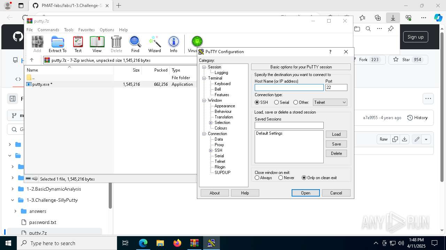The width and height of the screenshot is (446, 250).
Task: Click the Load session button
Action: 336,134
